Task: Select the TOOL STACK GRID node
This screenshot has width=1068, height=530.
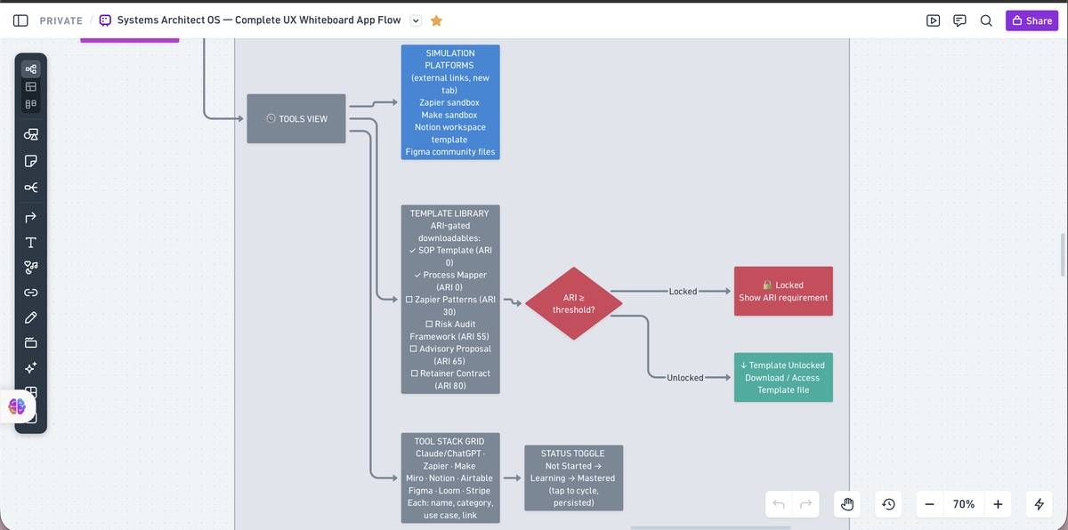Action: (450, 478)
